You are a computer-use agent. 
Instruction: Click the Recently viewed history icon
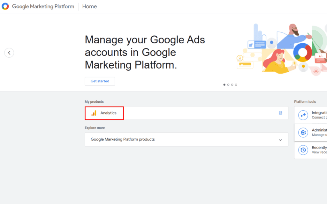point(303,150)
